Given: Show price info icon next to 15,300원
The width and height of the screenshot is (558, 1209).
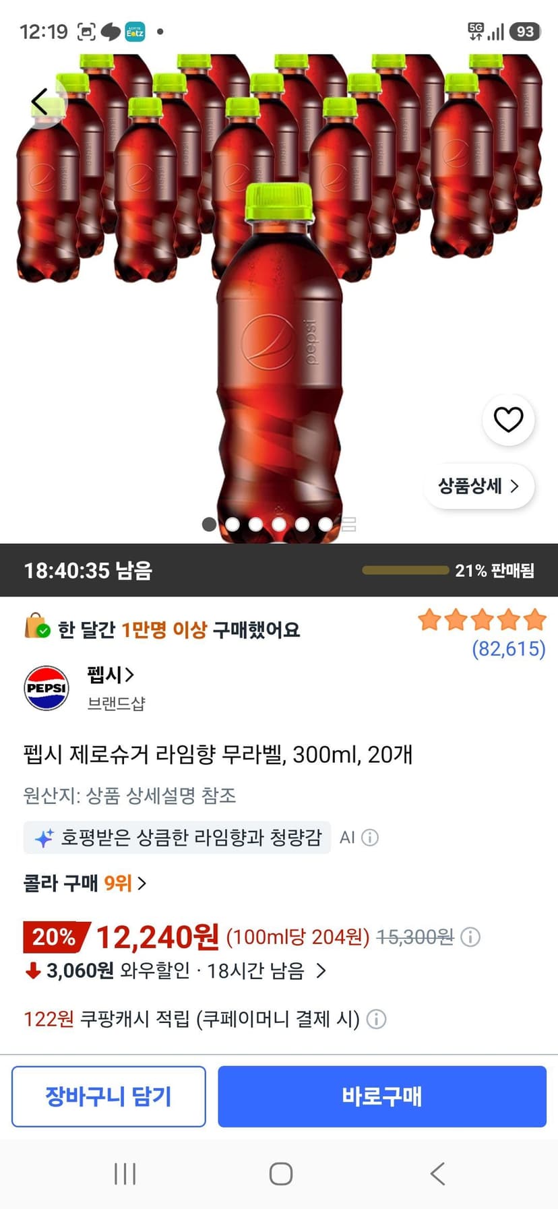Looking at the screenshot, I should pyautogui.click(x=470, y=937).
